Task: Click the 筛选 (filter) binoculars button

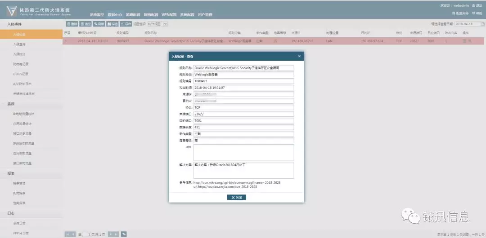Action: click(112, 24)
